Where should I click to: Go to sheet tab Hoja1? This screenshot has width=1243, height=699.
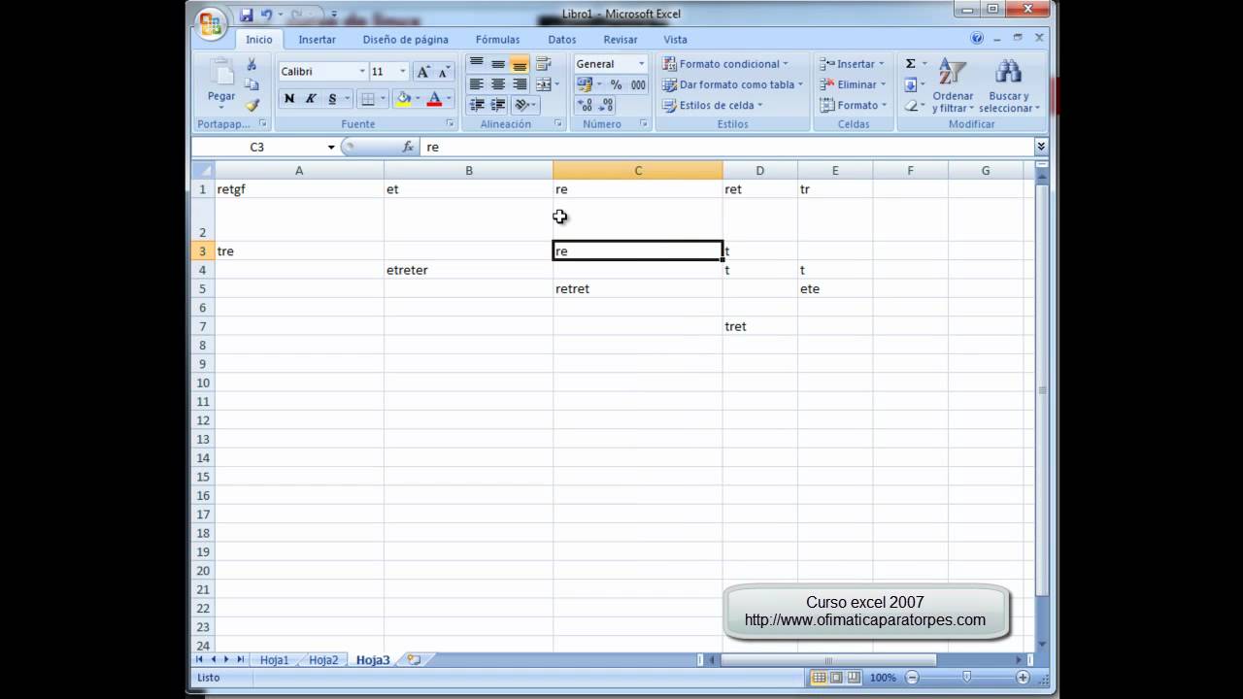coord(274,660)
